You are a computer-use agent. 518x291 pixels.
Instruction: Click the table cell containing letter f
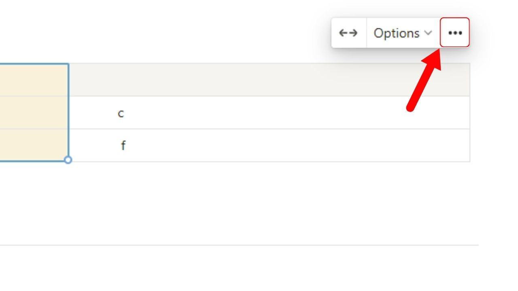tap(123, 145)
